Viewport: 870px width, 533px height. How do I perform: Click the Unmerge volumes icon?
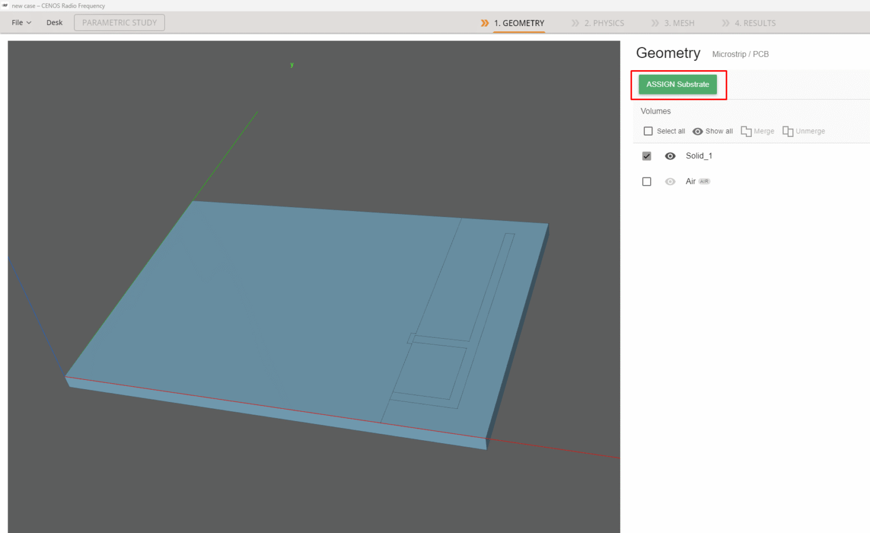tap(788, 131)
